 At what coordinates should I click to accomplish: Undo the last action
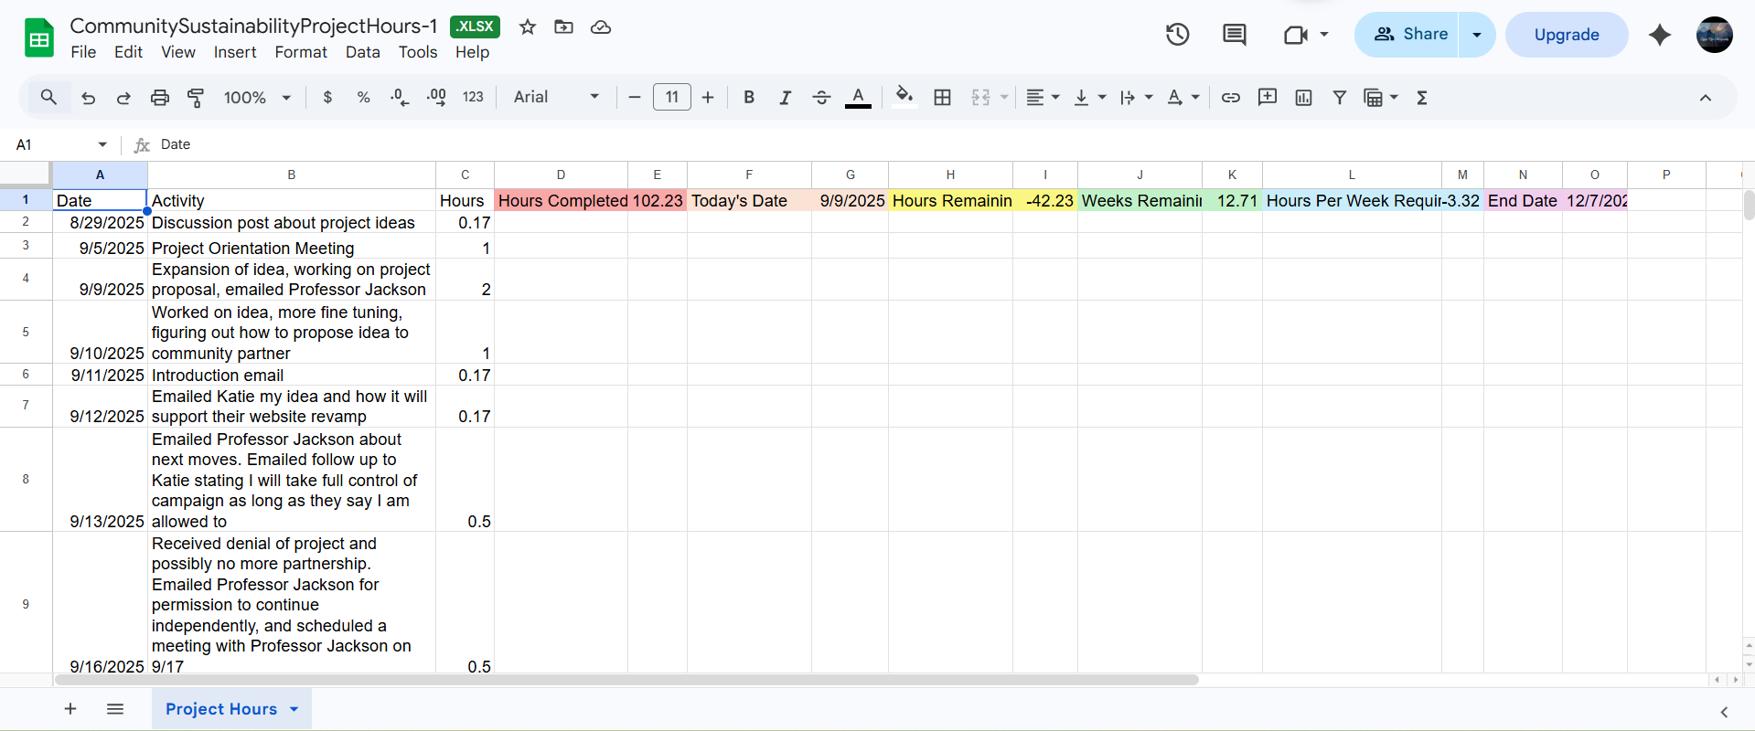tap(88, 98)
